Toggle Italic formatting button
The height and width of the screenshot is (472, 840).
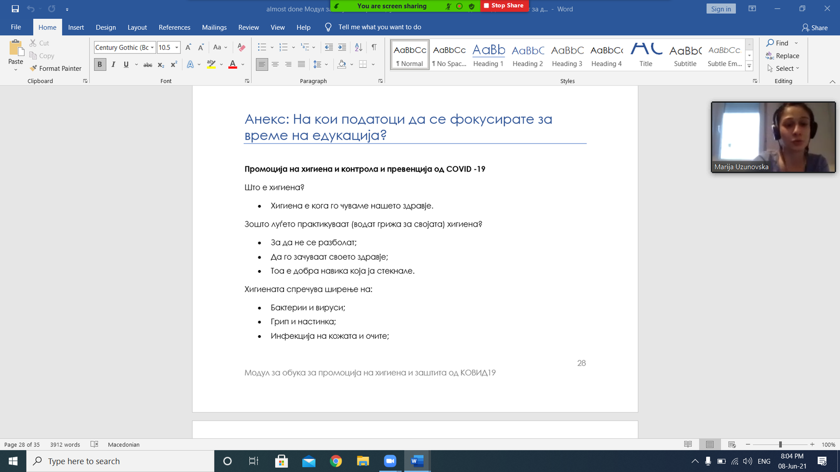(x=113, y=65)
